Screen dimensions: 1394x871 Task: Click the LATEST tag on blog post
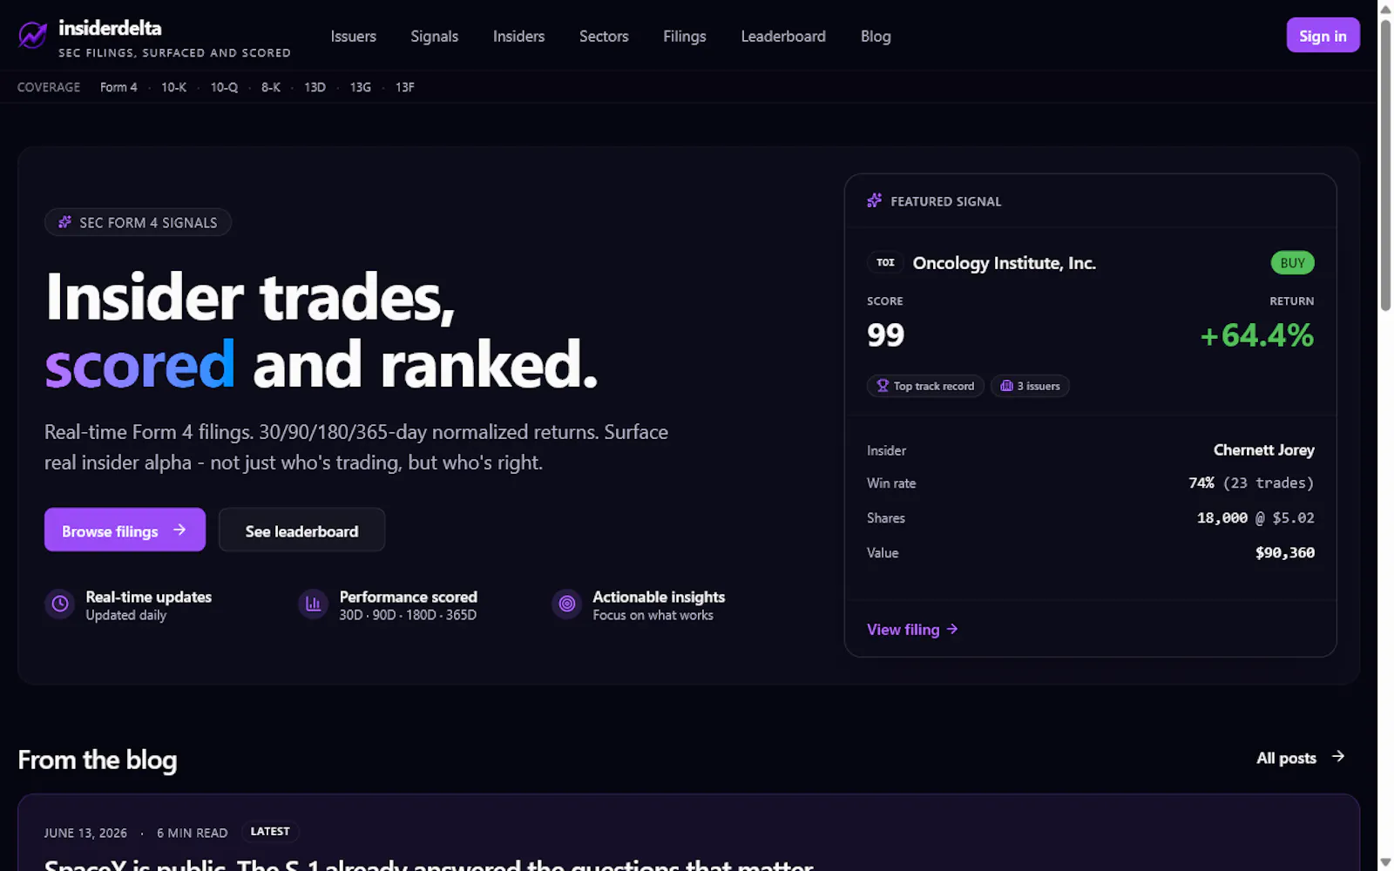pyautogui.click(x=270, y=832)
